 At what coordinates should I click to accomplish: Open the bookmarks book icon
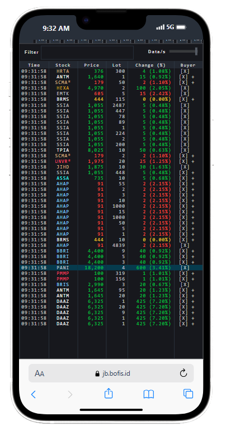149,394
